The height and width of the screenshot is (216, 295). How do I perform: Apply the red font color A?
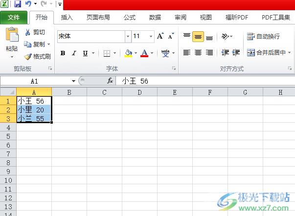[144, 53]
